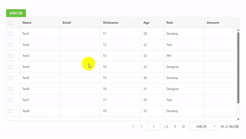Screen dimensions: 246x139
Task: Click the Age column header
Action: coord(146,22)
